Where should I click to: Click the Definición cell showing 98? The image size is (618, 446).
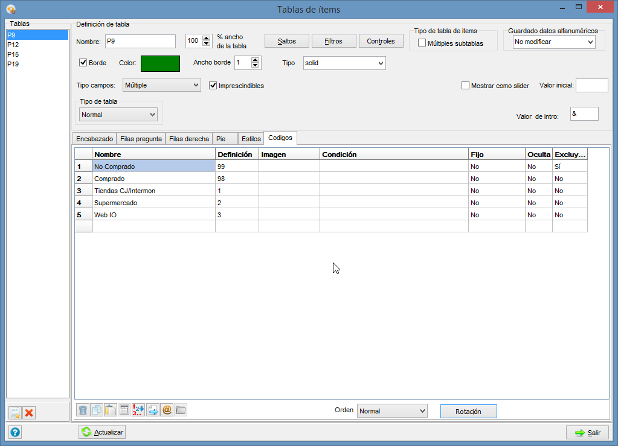click(x=237, y=179)
